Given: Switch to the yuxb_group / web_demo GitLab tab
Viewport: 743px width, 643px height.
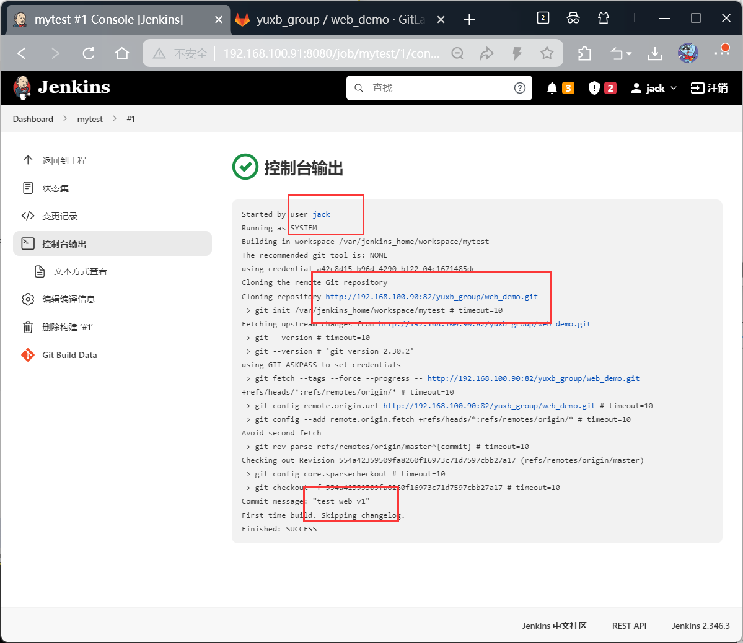Looking at the screenshot, I should click(x=340, y=19).
